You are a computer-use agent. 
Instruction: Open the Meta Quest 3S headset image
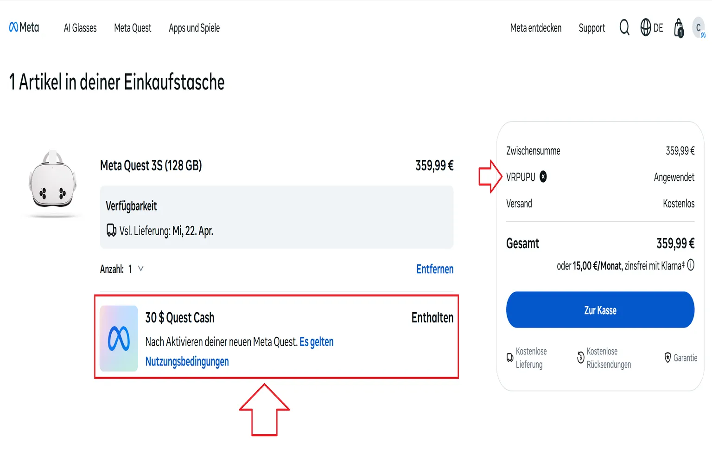click(x=52, y=183)
